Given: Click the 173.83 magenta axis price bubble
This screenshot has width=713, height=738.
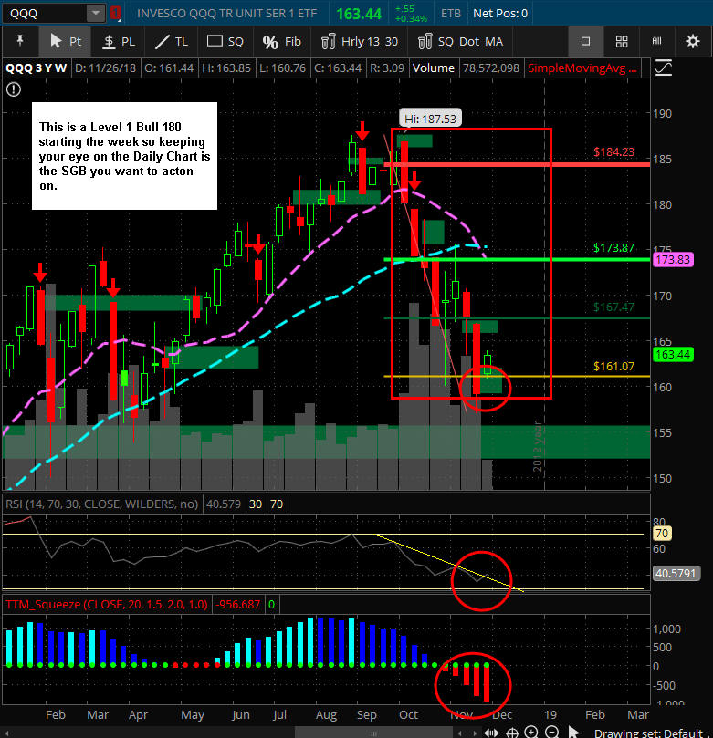Looking at the screenshot, I should pos(673,259).
